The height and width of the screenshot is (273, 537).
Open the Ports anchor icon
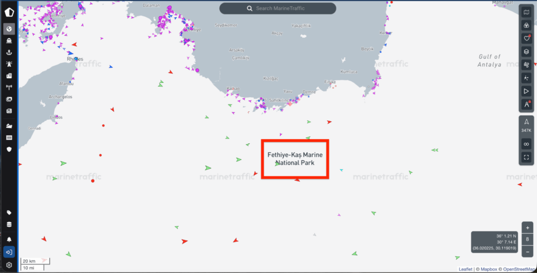point(9,52)
